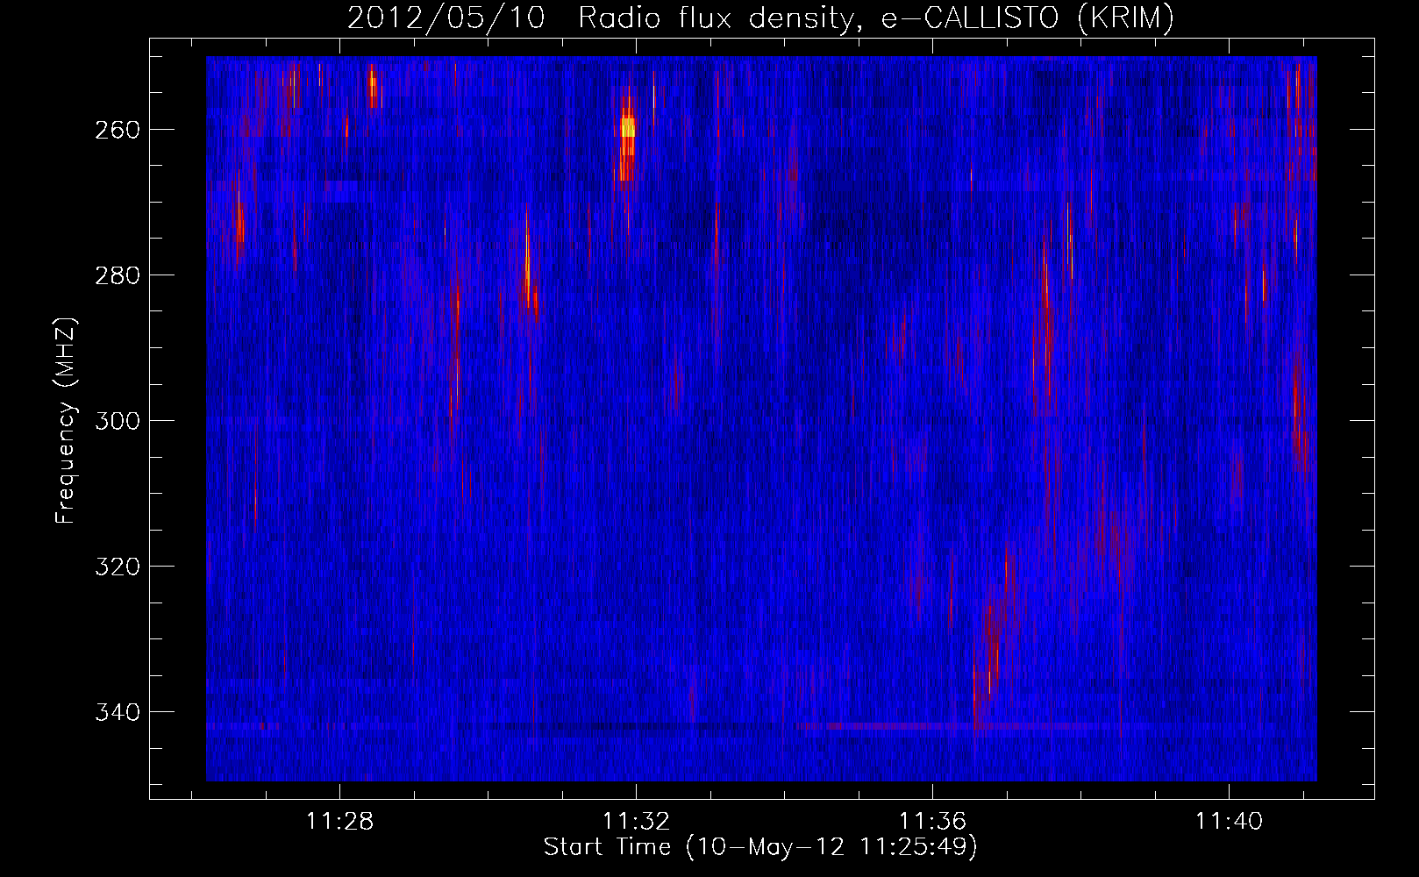The height and width of the screenshot is (877, 1419).
Task: Click the 11:36 time tick label
Action: point(932,821)
